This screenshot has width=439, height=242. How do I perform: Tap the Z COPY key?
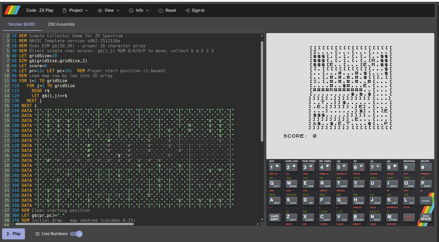click(x=292, y=218)
